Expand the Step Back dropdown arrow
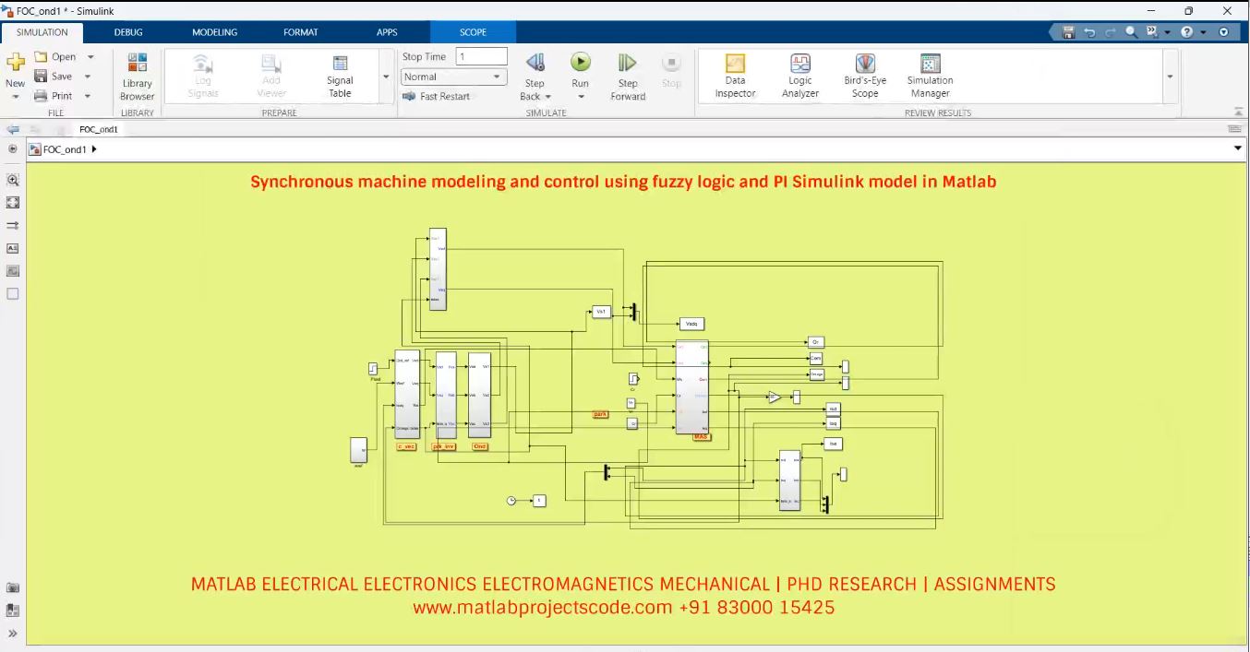 coord(547,96)
